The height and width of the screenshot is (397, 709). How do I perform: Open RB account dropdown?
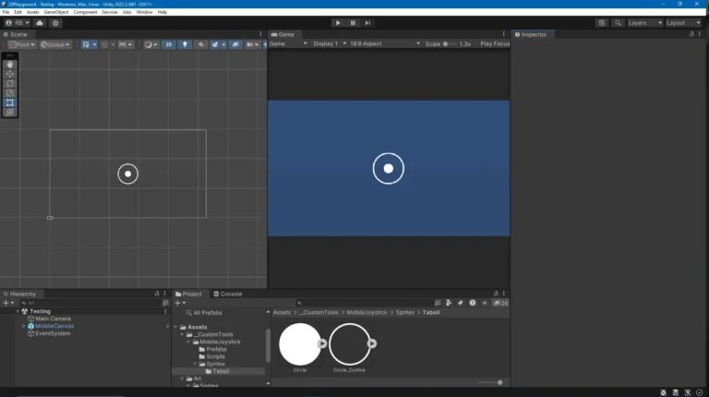18,23
